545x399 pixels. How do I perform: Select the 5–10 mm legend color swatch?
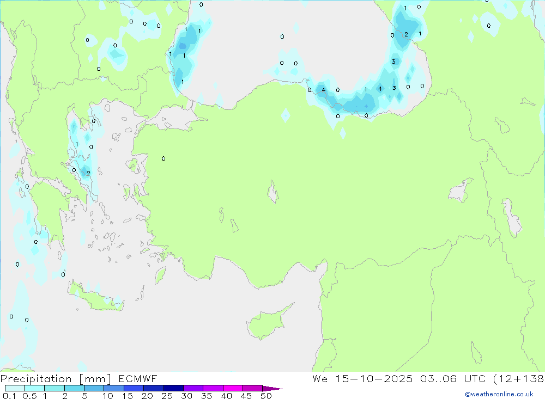pos(94,388)
